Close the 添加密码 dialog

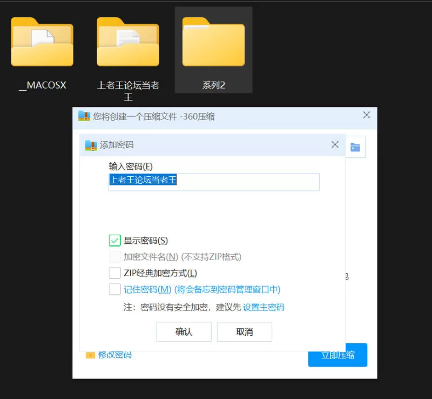[335, 144]
